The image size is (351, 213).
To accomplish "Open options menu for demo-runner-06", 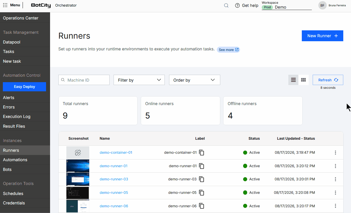I will [x=336, y=206].
